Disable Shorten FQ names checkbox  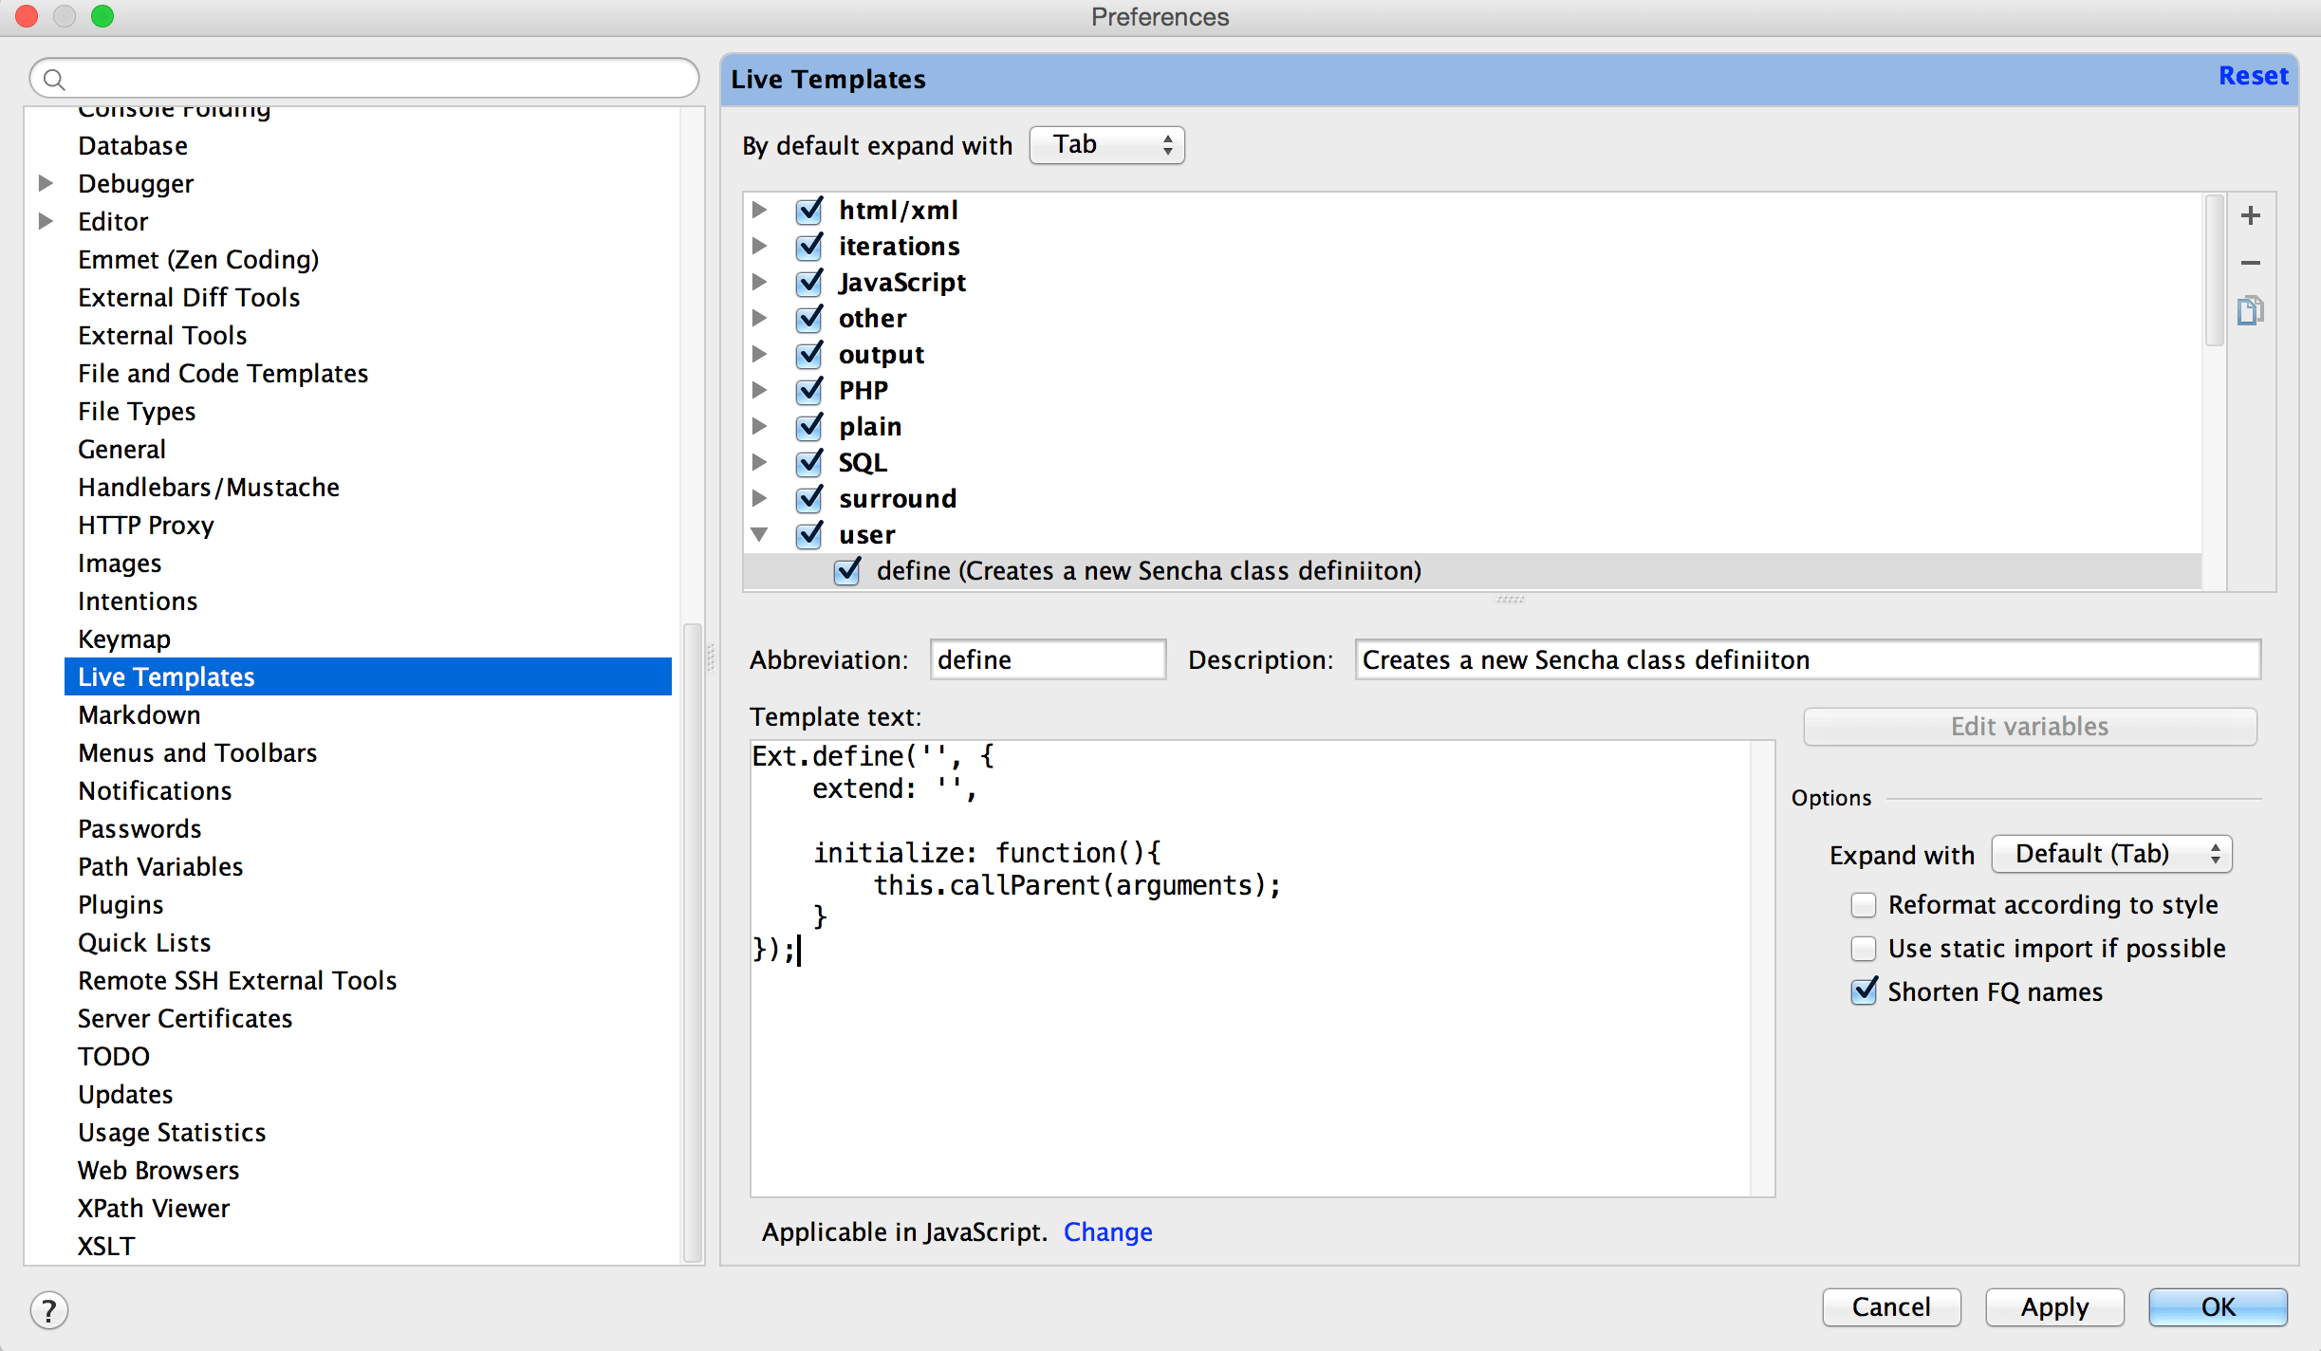click(x=1863, y=992)
